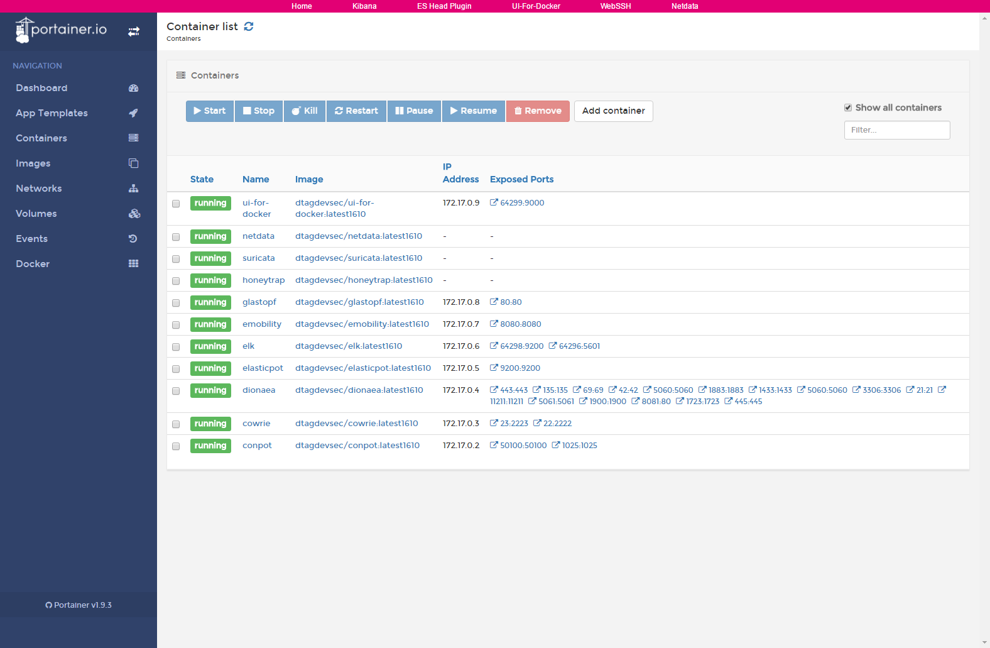Viewport: 990px width, 648px height.
Task: Click the Containers panel header list icon
Action: pyautogui.click(x=181, y=75)
